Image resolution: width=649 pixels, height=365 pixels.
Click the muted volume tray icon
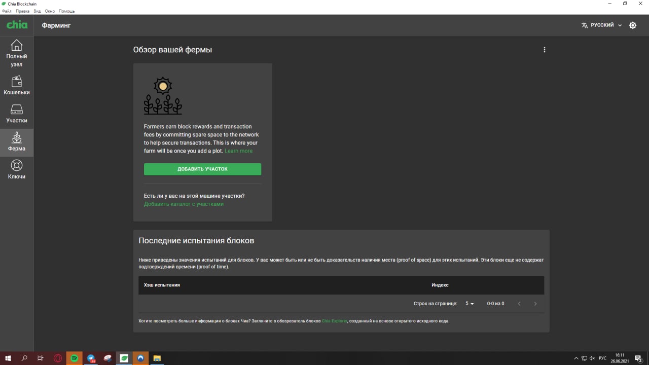[x=592, y=358]
